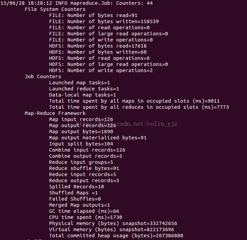Screen dimensions: 247x240
Task: Click the maps occupied slots value 9011
Action: (213, 101)
